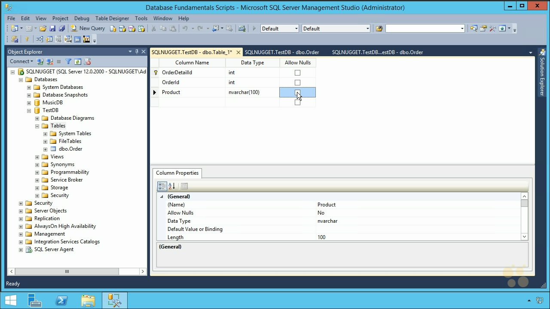Select the Integration Services Catalogs node
This screenshot has width=550, height=309.
(x=67, y=242)
